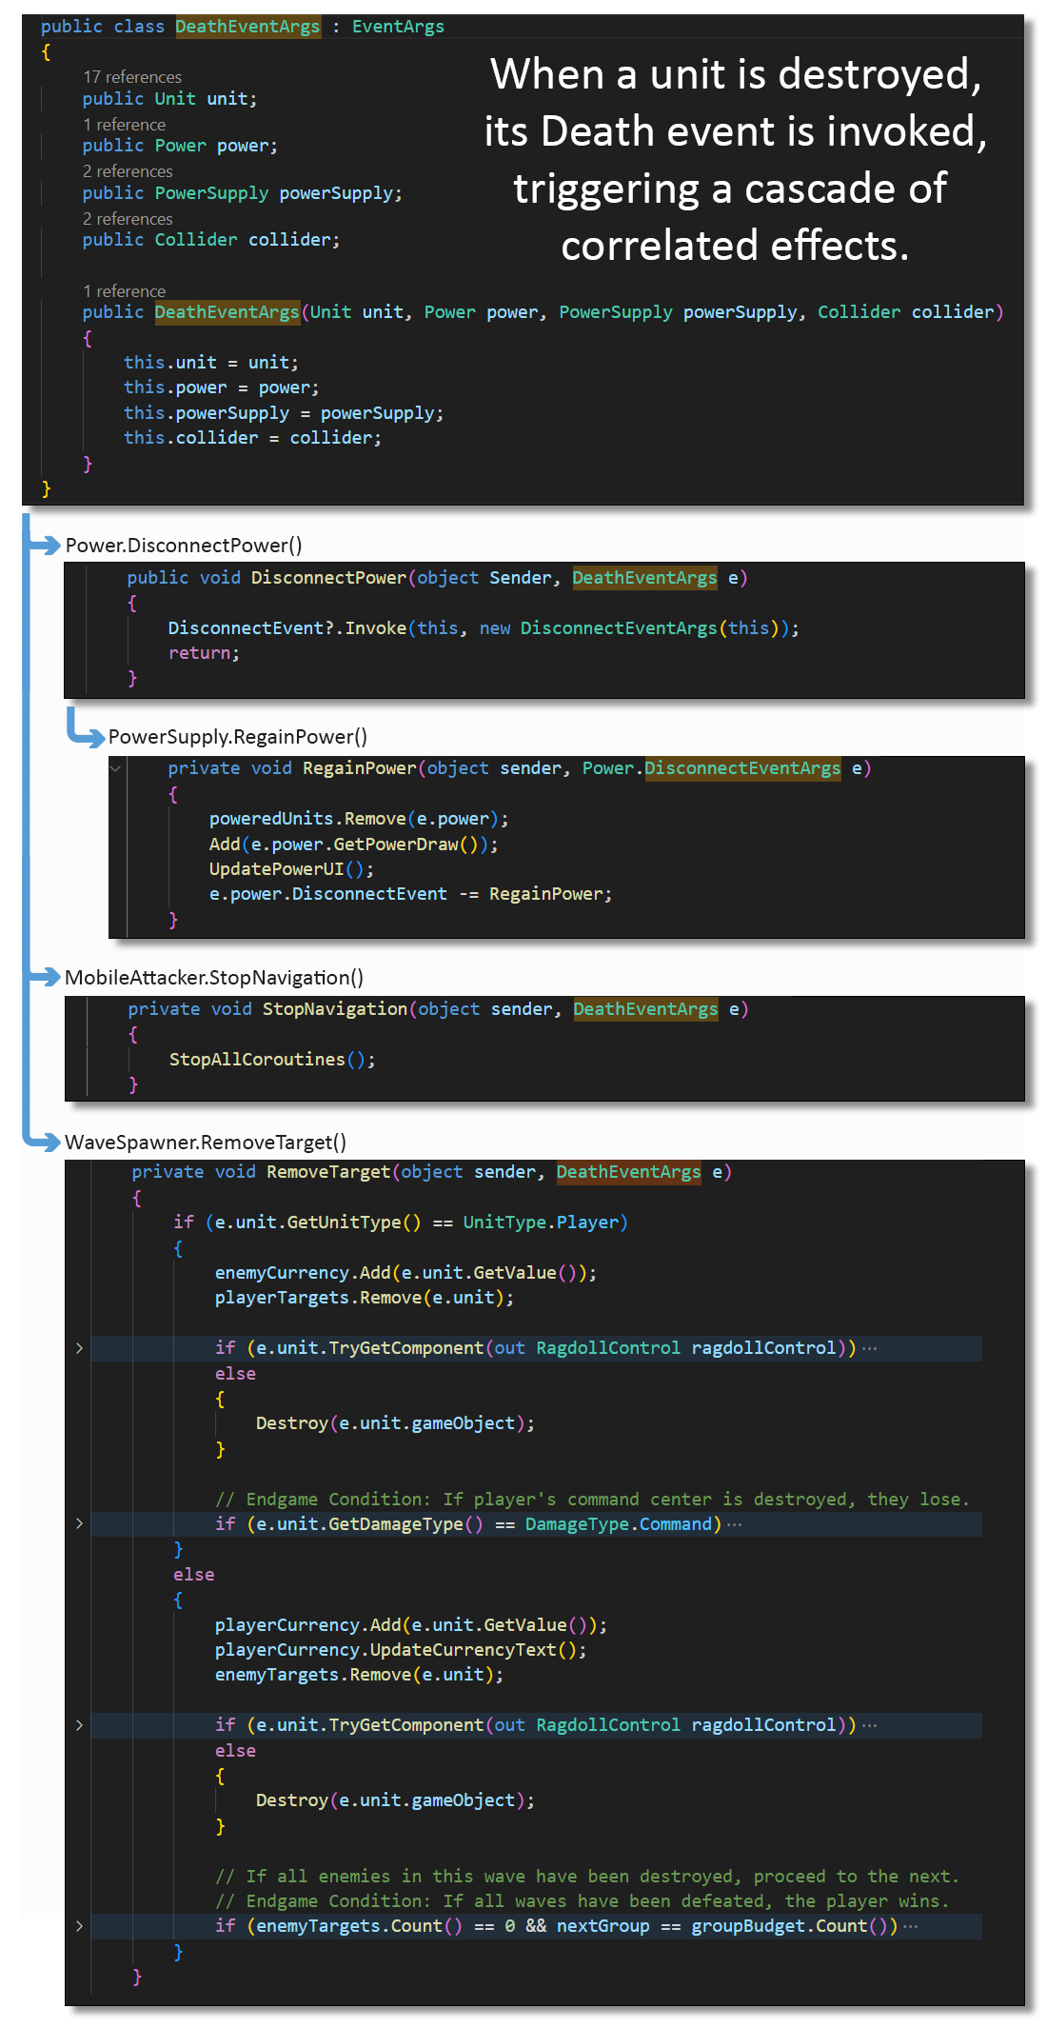Click the DisconnectPower method name
Image resolution: width=1047 pixels, height=2028 pixels.
tap(328, 578)
